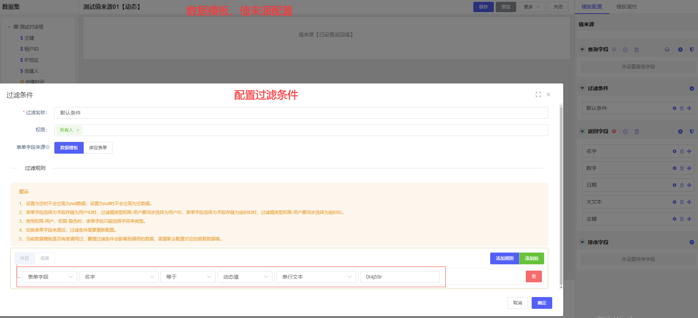Expand the filter dialog to fullscreen
Image resolution: width=698 pixels, height=318 pixels.
coord(538,94)
